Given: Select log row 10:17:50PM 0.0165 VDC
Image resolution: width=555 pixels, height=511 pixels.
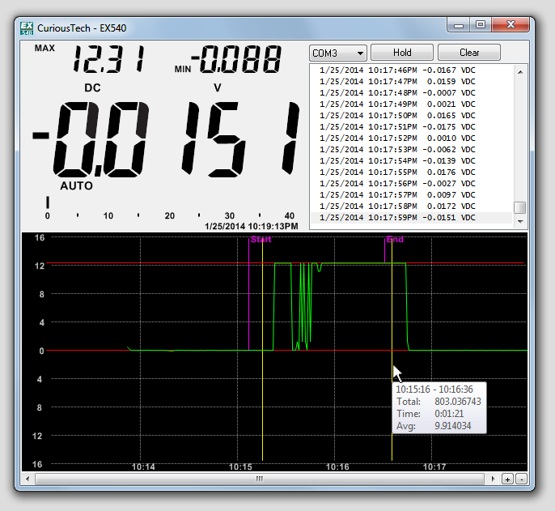Looking at the screenshot, I should (x=411, y=116).
